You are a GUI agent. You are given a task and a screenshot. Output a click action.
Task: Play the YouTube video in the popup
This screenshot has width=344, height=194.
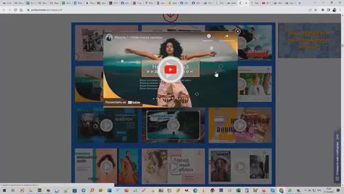point(170,70)
